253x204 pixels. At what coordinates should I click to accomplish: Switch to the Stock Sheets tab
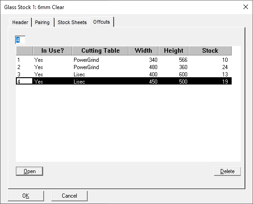[x=72, y=22]
